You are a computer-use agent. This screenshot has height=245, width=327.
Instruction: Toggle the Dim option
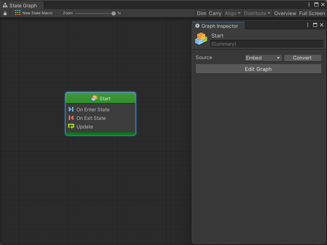click(x=202, y=13)
